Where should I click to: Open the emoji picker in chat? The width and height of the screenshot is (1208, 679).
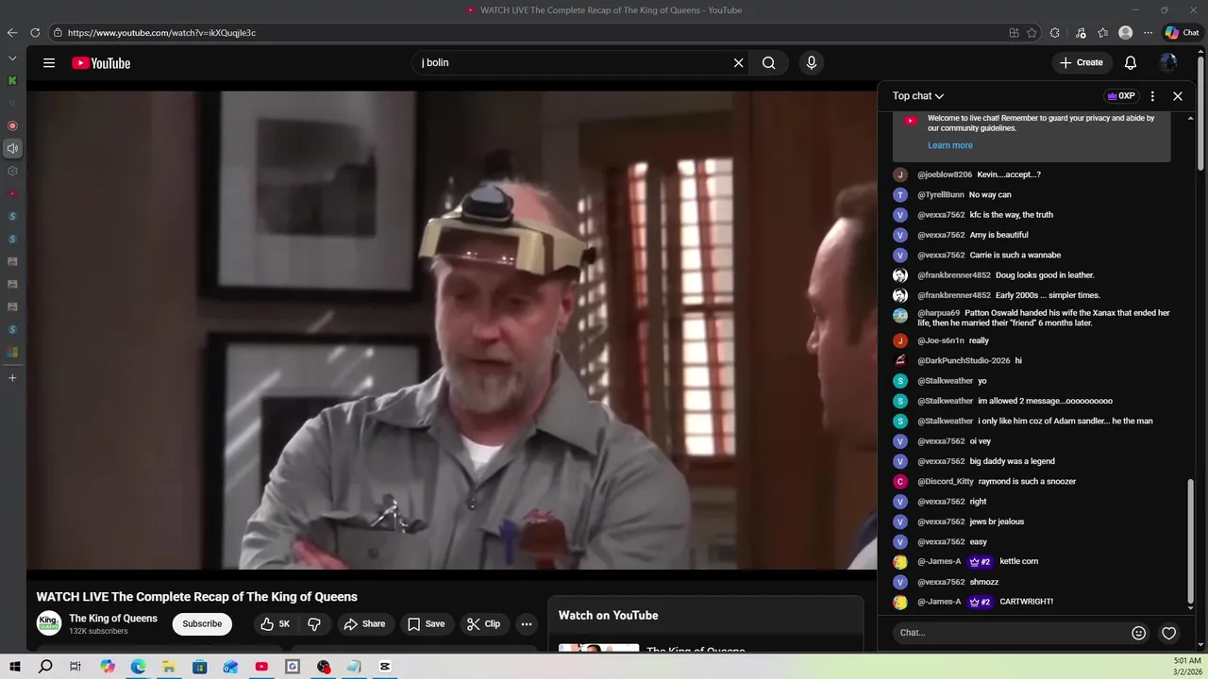(x=1138, y=633)
